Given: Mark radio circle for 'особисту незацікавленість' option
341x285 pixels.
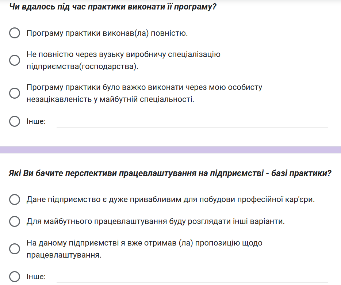Looking at the screenshot, I should tap(15, 93).
